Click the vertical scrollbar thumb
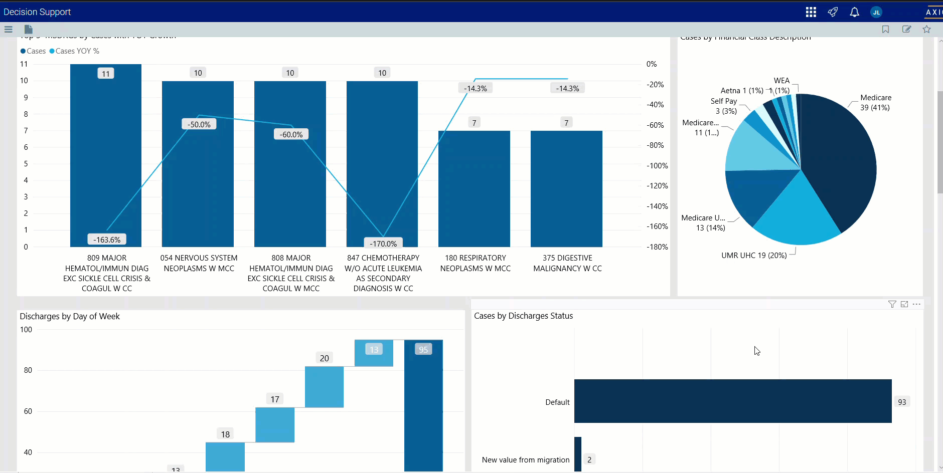 pos(940,142)
